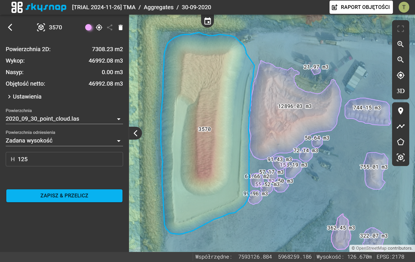This screenshot has width=415, height=262.
Task: Select the 50.64 m3 stockpile label
Action: click(317, 138)
